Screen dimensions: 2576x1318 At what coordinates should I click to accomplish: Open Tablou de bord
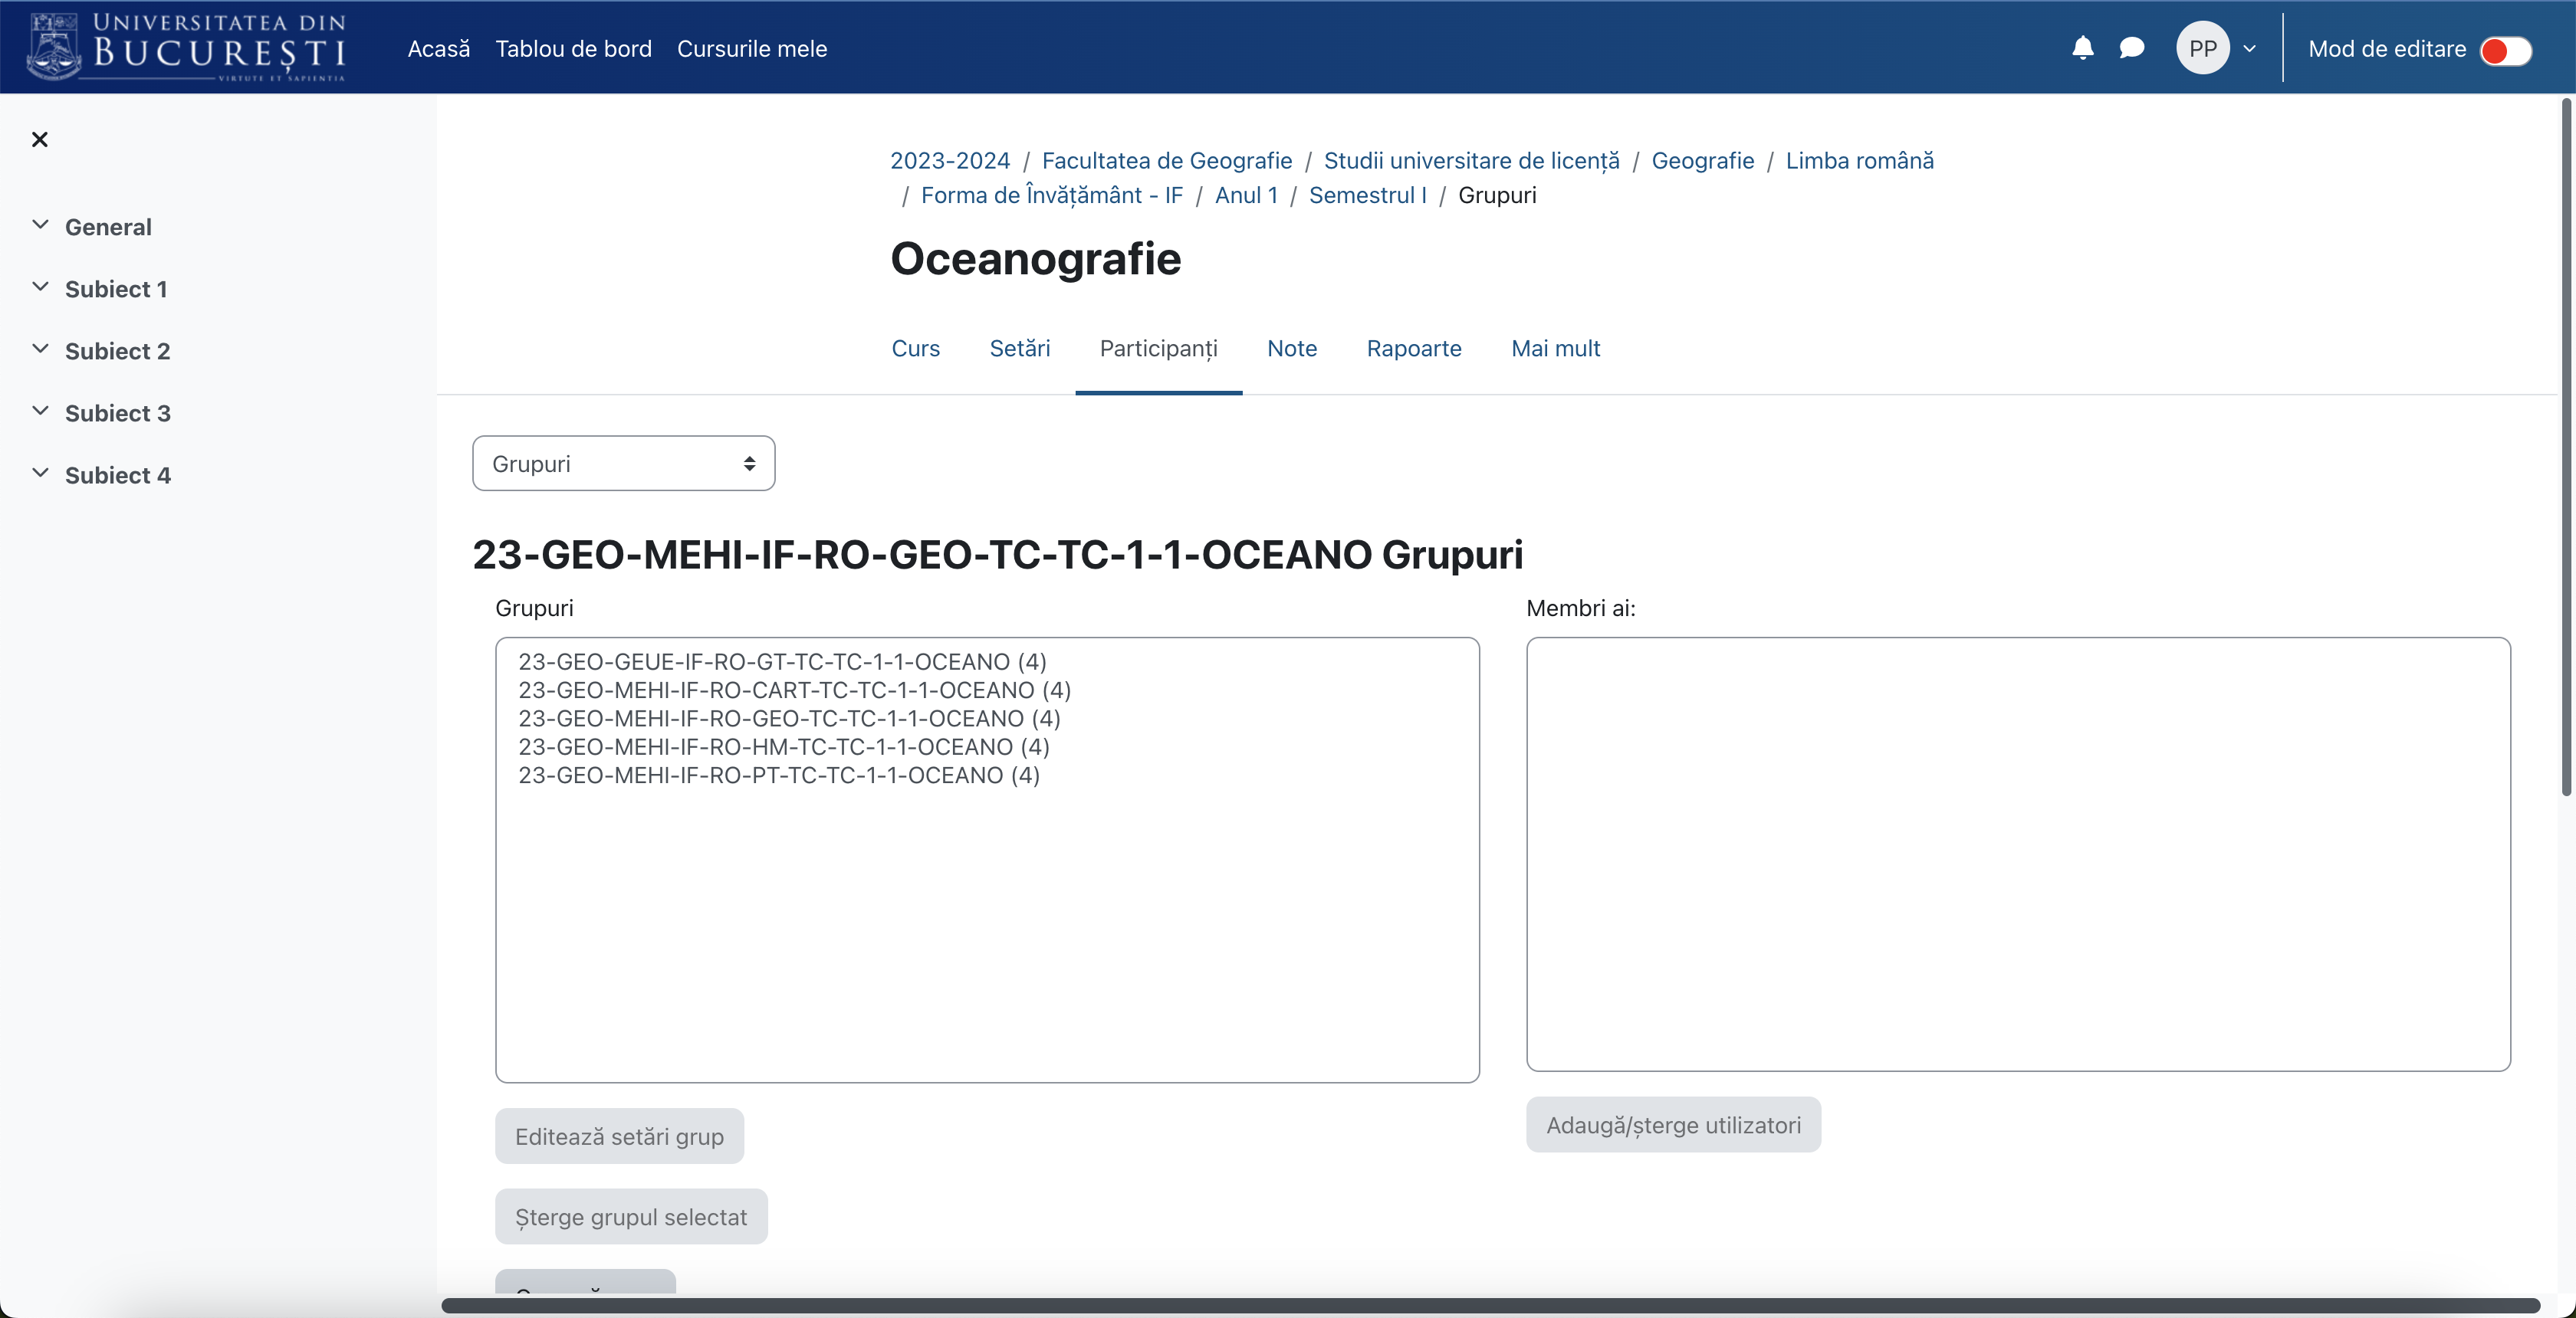click(573, 48)
